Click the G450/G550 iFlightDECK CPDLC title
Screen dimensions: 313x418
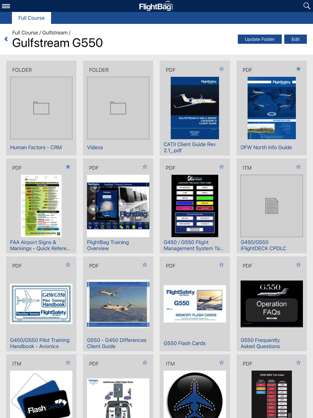[x=263, y=245]
